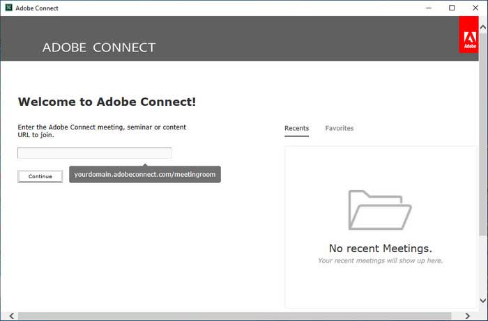This screenshot has width=488, height=321.
Task: Minimize the Adobe Connect window
Action: point(429,8)
